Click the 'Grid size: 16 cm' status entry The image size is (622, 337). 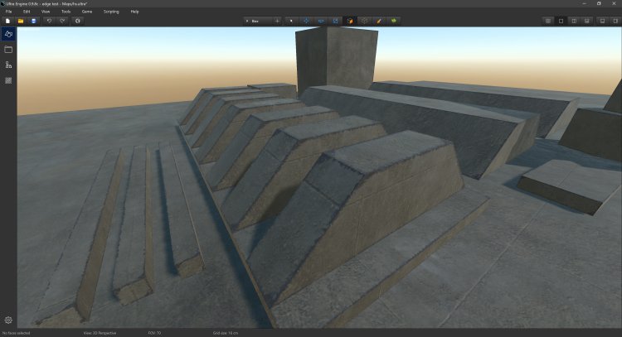pos(226,333)
